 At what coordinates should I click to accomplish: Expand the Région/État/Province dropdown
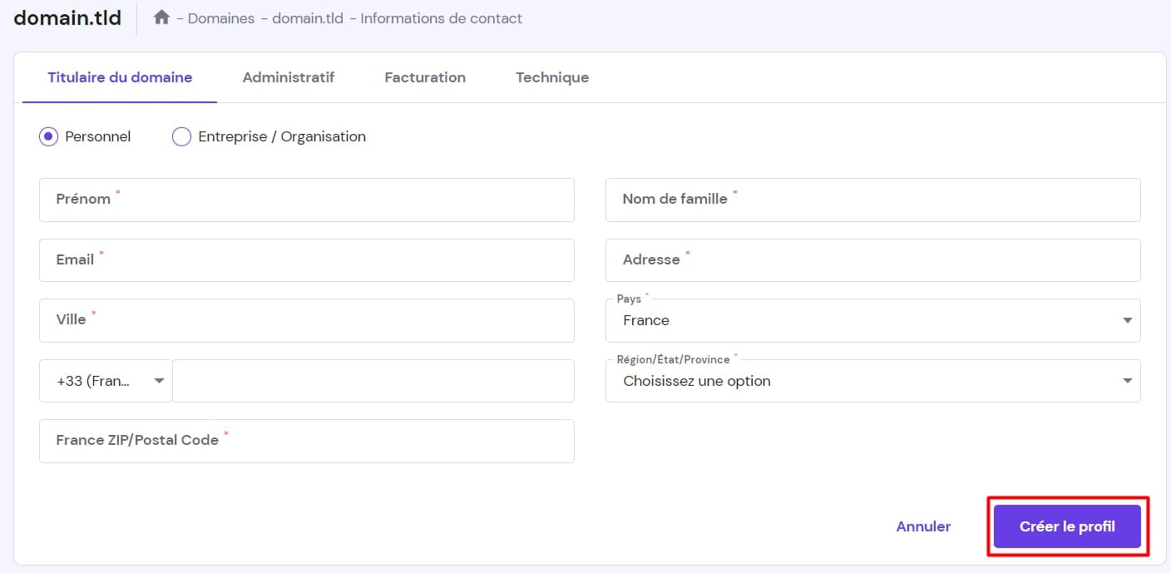point(872,381)
